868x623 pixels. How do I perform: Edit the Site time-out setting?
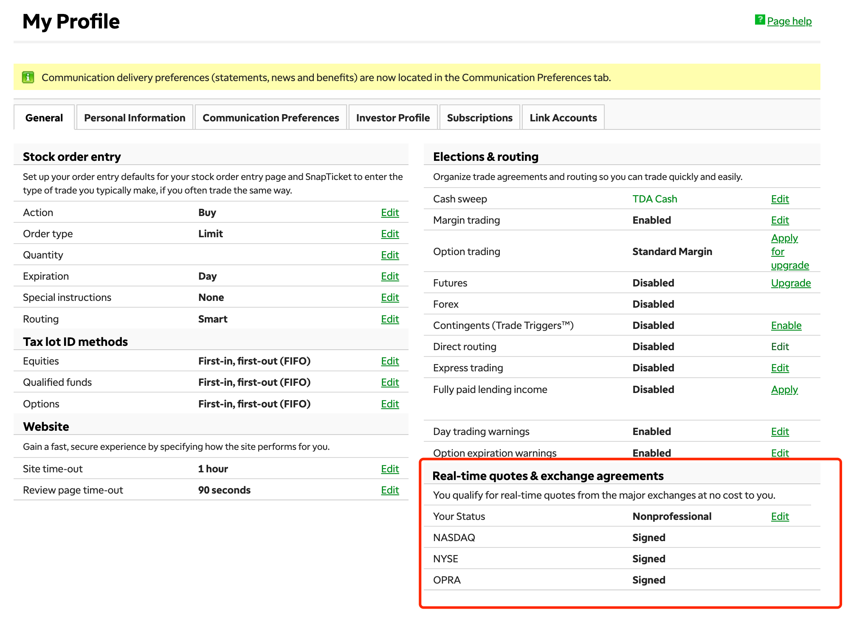tap(390, 469)
